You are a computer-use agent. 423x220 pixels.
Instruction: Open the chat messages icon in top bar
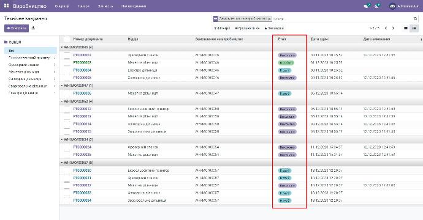click(367, 6)
